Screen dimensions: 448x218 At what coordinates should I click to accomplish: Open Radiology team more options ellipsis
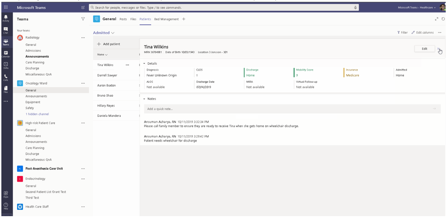pyautogui.click(x=83, y=37)
